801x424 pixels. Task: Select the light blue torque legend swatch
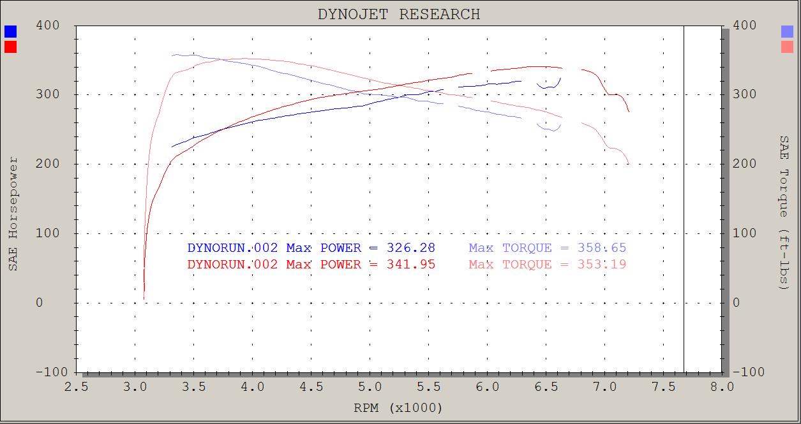(787, 31)
